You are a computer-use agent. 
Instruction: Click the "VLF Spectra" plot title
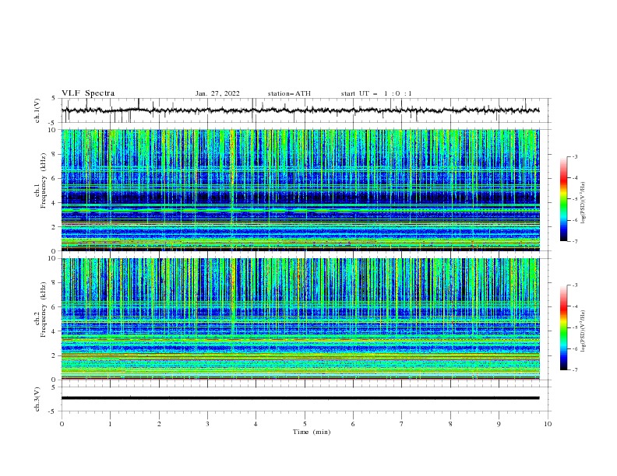88,93
